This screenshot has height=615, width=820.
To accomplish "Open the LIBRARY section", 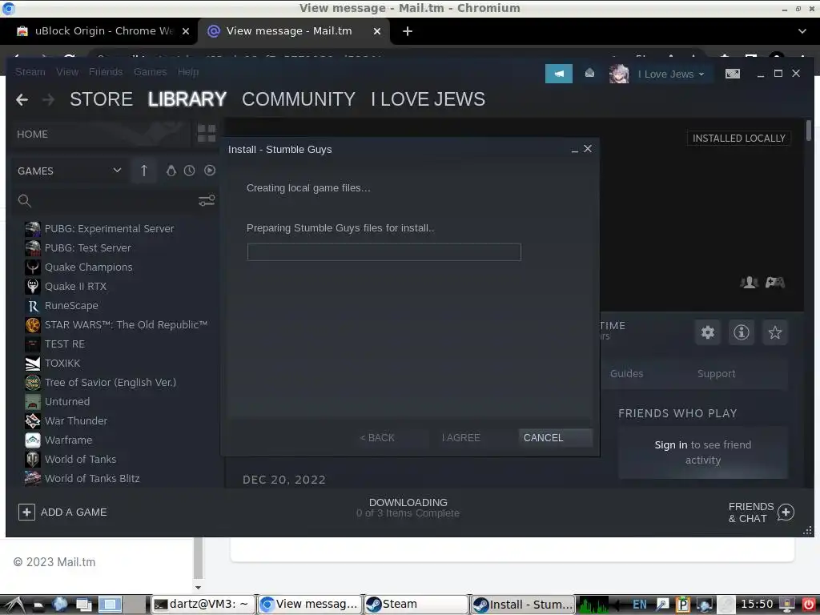I will click(x=187, y=99).
